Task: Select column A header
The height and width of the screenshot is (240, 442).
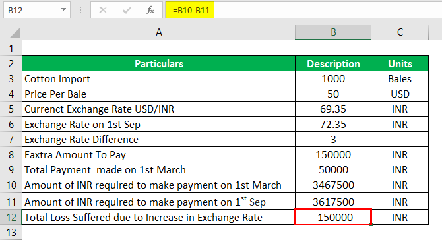Action: click(x=159, y=32)
